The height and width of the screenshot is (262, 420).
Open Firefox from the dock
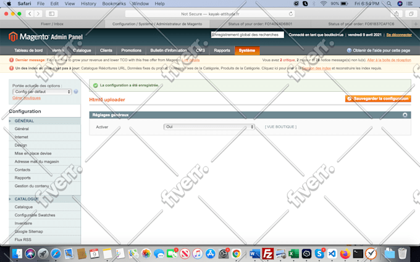click(x=345, y=253)
